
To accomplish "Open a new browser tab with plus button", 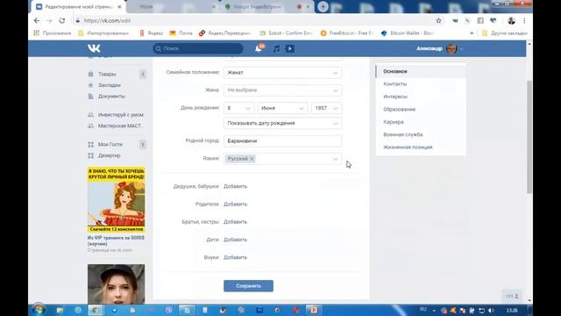I will pos(323,6).
